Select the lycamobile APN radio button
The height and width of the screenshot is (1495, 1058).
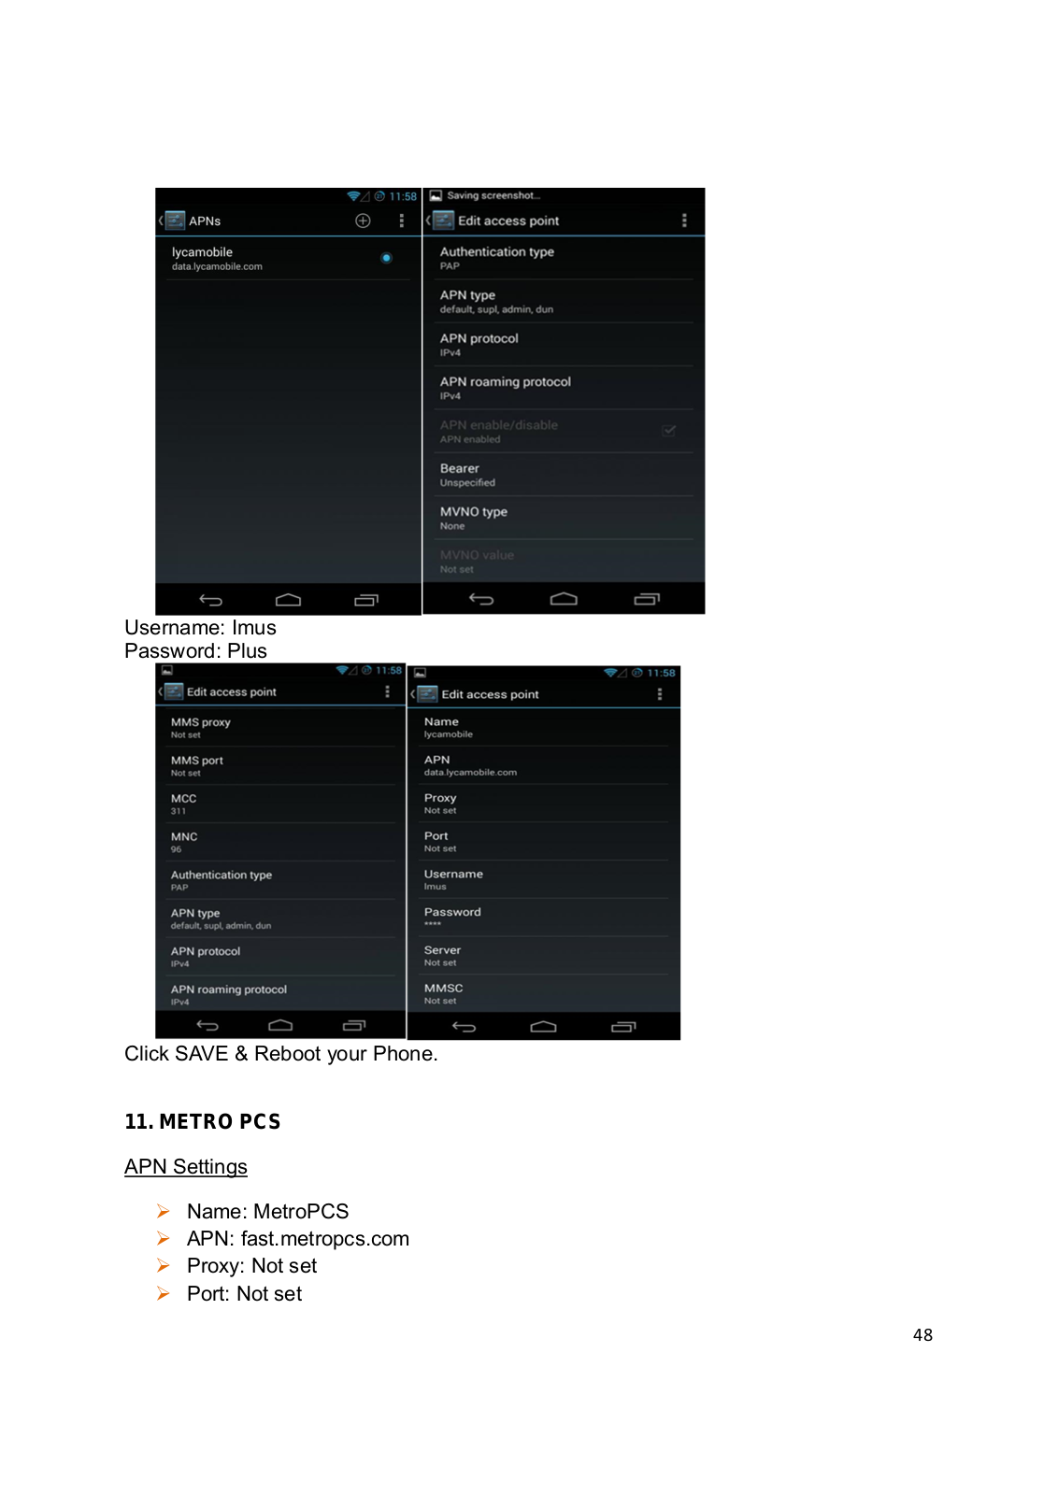tap(386, 258)
